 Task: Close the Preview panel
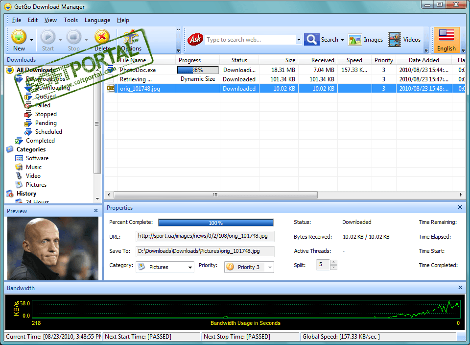96,211
